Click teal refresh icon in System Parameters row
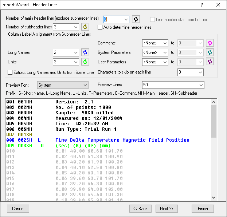Image resolution: width=227 pixels, height=217 pixels. click(x=210, y=52)
